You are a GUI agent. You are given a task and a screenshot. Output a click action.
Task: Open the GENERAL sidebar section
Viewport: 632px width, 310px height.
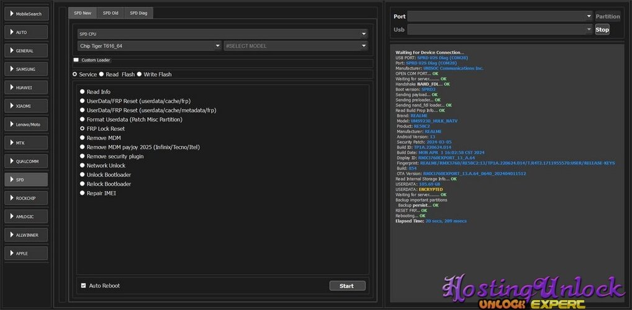coord(26,51)
